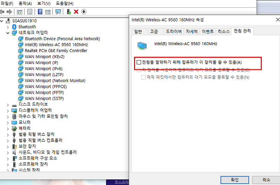
Task: Click the 취소 button
Action: coord(266,180)
